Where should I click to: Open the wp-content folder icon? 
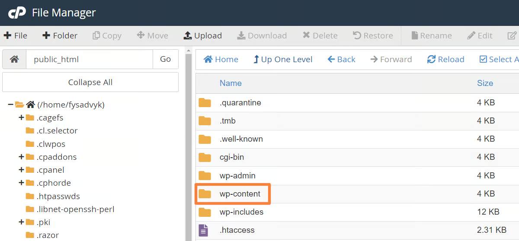pyautogui.click(x=205, y=194)
